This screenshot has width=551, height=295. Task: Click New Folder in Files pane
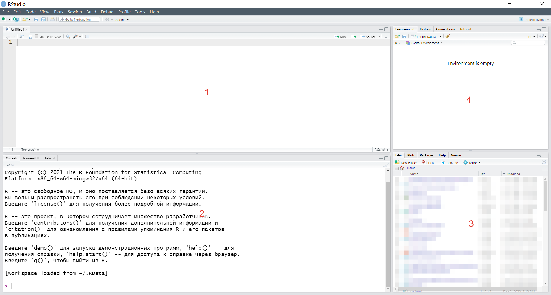point(406,162)
